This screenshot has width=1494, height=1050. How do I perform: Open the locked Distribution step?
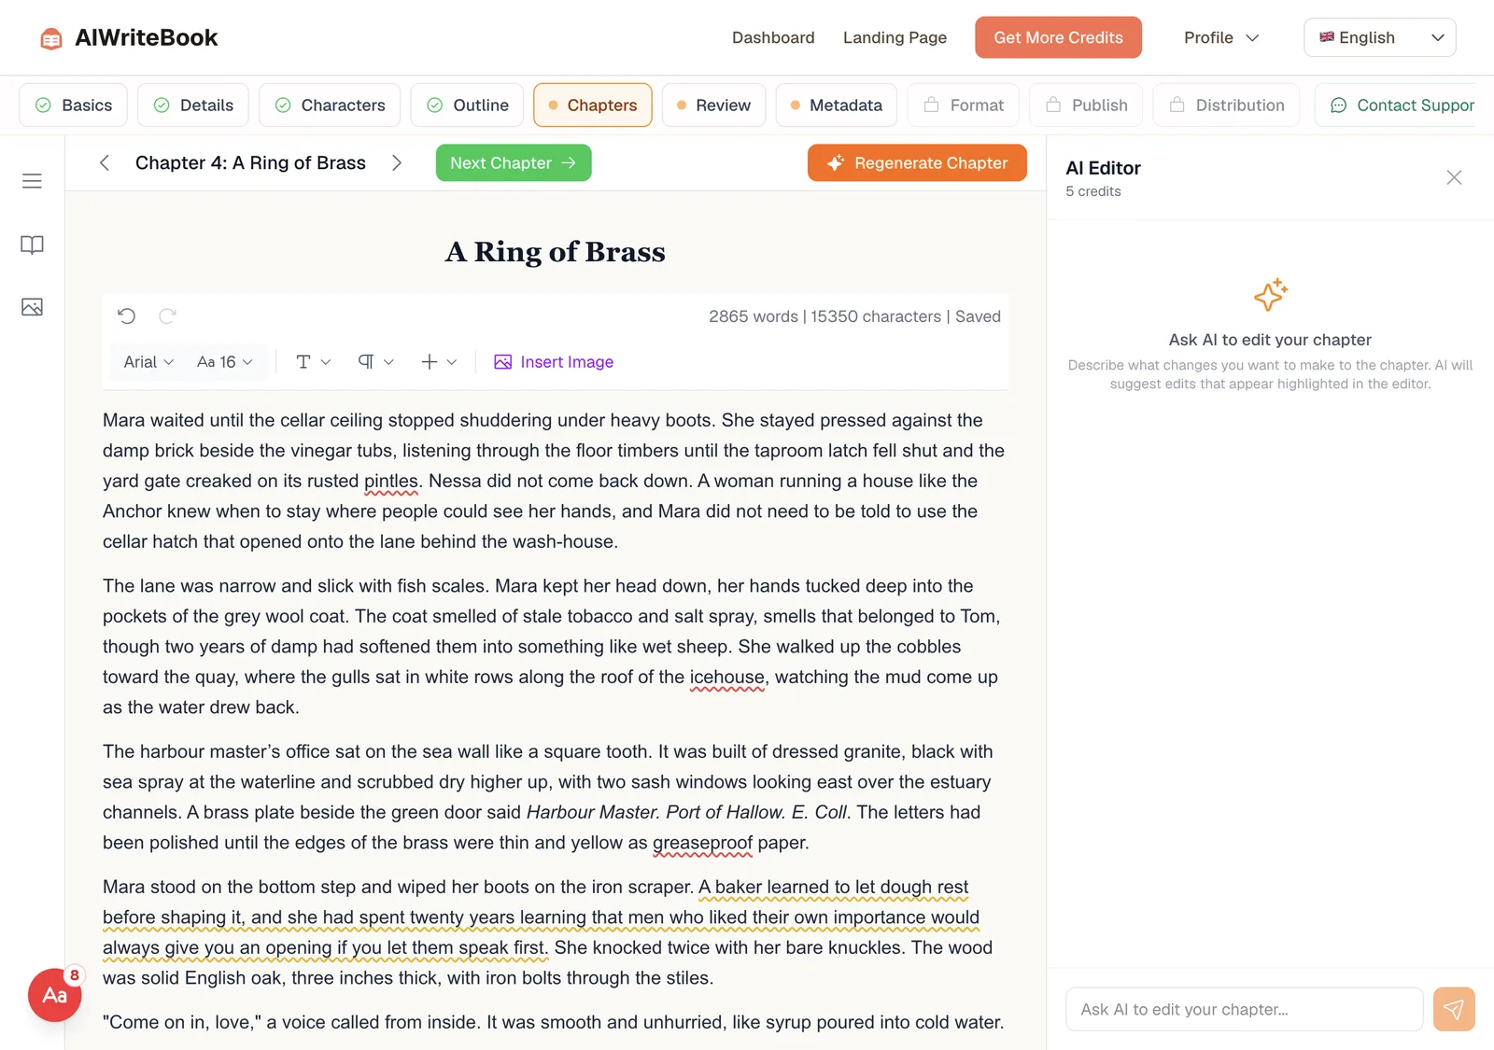(x=1226, y=105)
